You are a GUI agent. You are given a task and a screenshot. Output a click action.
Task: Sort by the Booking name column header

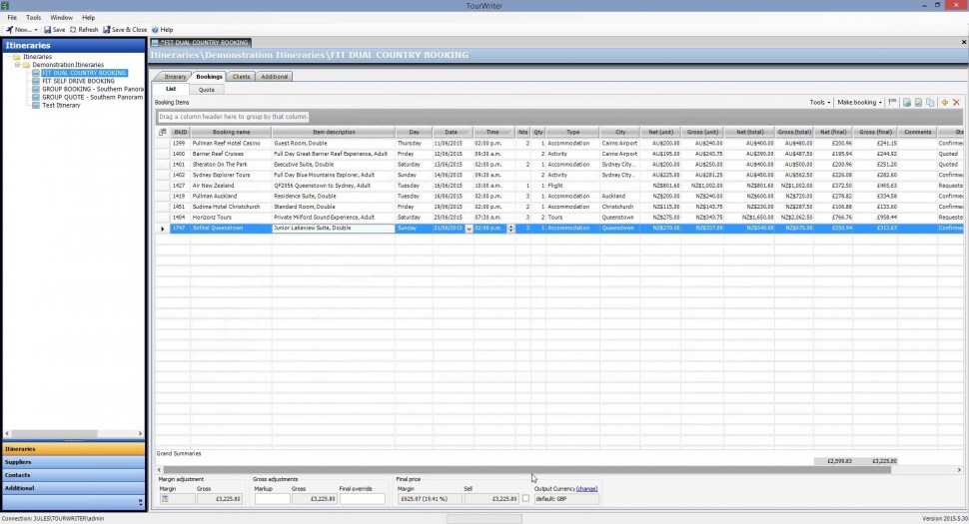point(231,132)
